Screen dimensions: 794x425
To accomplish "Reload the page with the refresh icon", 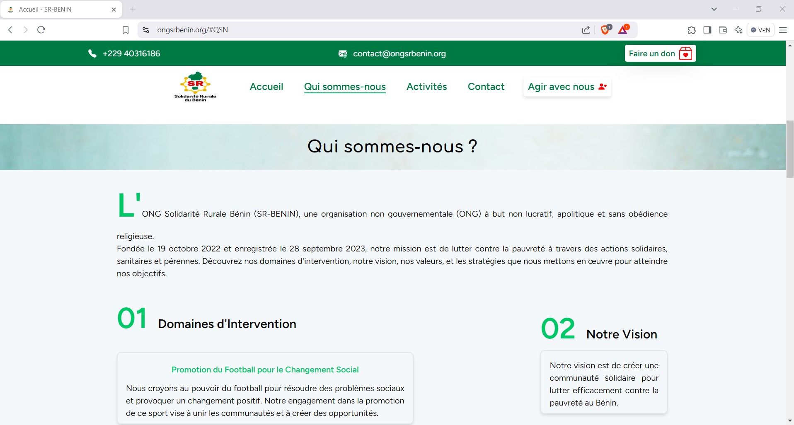I will point(41,30).
